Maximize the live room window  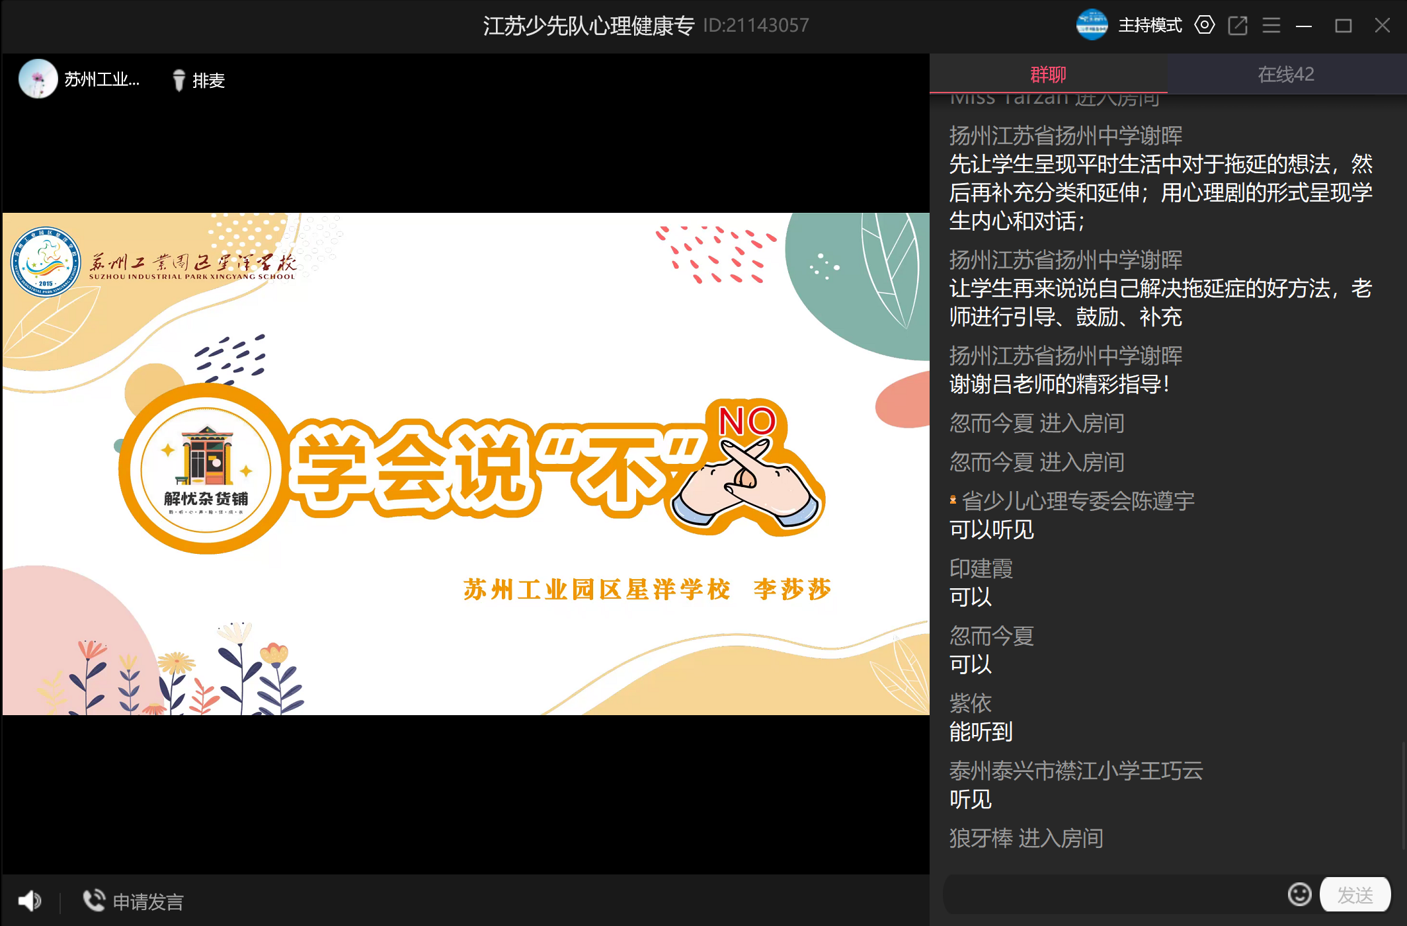click(1343, 25)
